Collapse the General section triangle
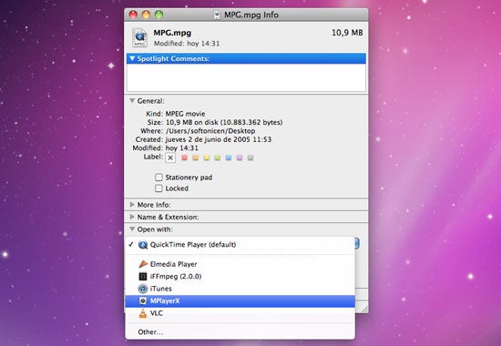 (132, 101)
